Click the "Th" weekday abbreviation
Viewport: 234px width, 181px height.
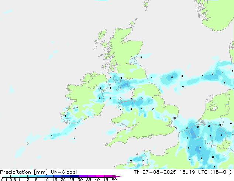[137, 172]
